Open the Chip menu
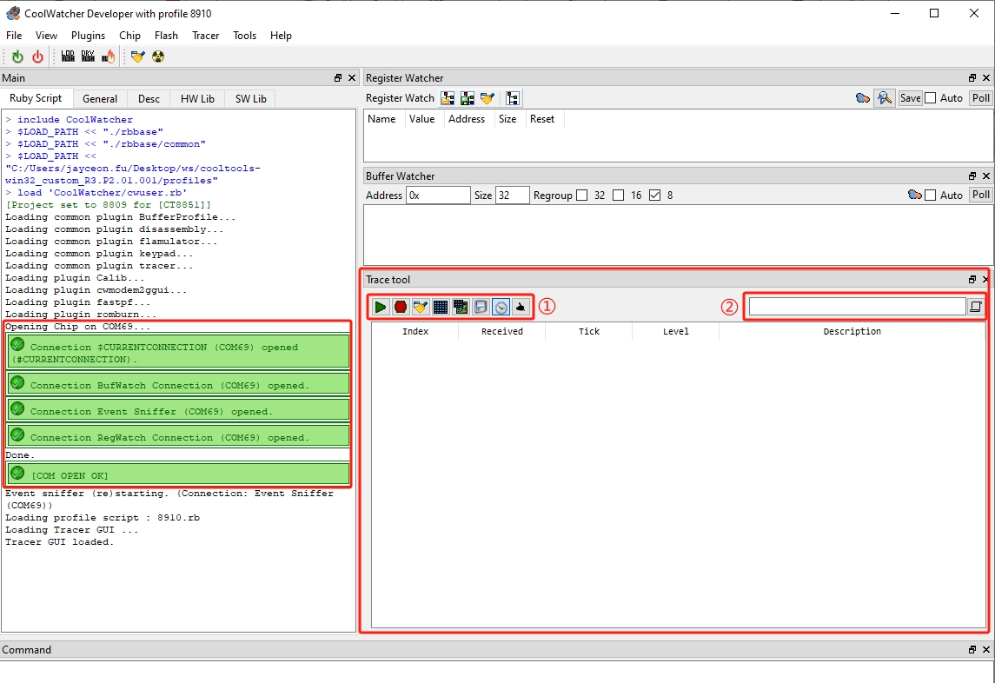Viewport: 995px width, 683px height. click(x=130, y=36)
